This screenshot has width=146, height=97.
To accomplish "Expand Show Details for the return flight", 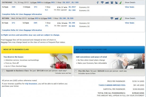I will tap(130, 18).
